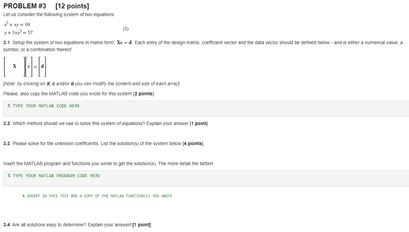Select the design matrix X array
The image size is (409, 232).
click(x=14, y=66)
